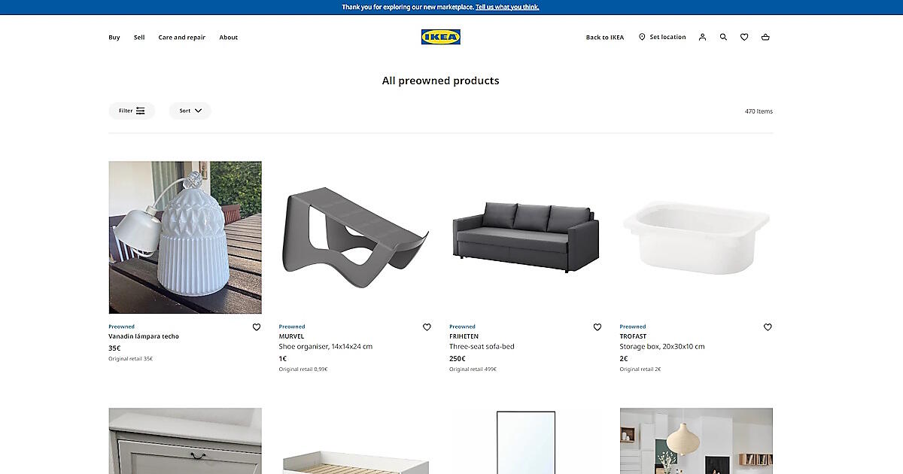This screenshot has width=903, height=474.
Task: Open the user account icon
Action: coord(702,37)
